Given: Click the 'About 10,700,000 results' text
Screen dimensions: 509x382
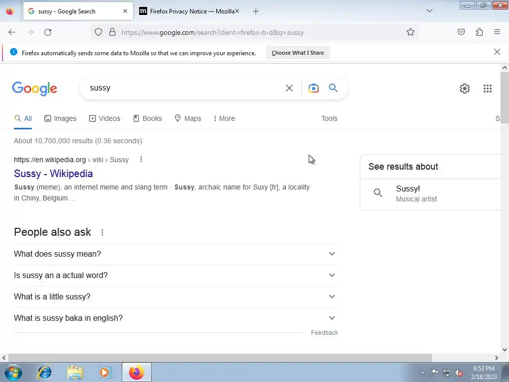Looking at the screenshot, I should click(x=78, y=141).
